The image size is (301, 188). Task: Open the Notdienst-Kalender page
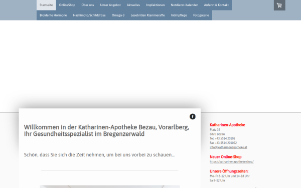coord(184,5)
